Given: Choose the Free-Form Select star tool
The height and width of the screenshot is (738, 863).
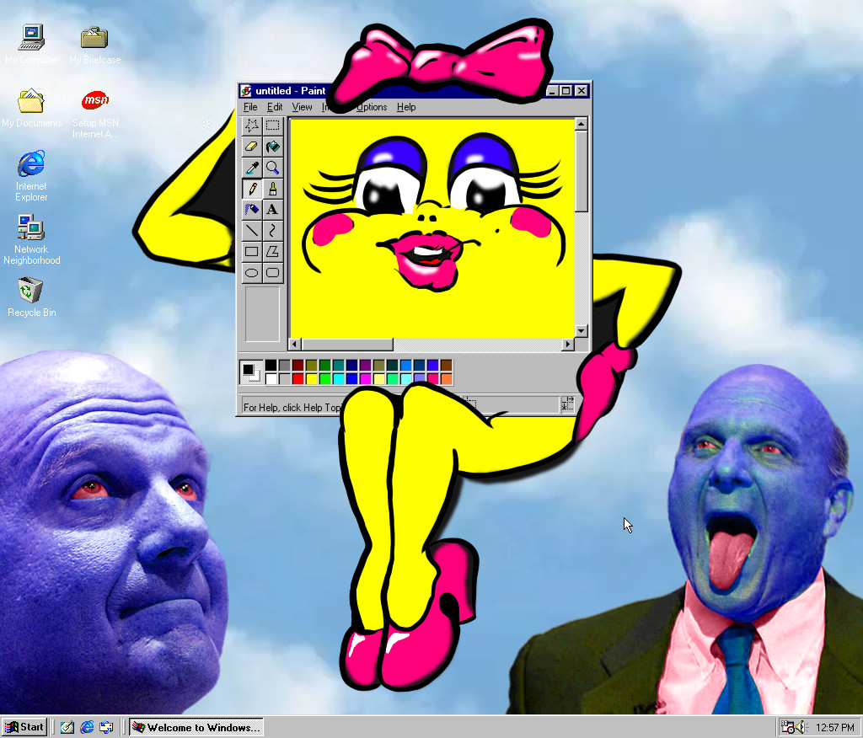Looking at the screenshot, I should (251, 126).
